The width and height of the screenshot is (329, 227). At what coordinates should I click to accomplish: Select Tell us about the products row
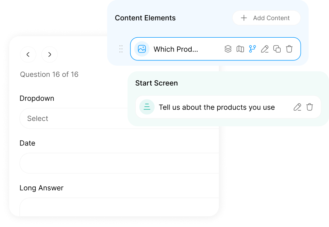(x=228, y=107)
